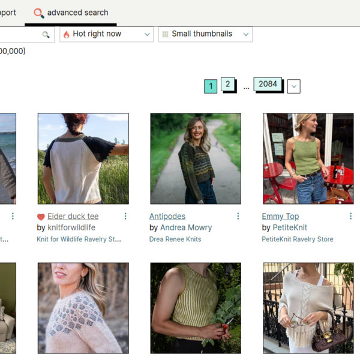The image size is (360, 360).
Task: Open the advanced search tab
Action: click(71, 13)
